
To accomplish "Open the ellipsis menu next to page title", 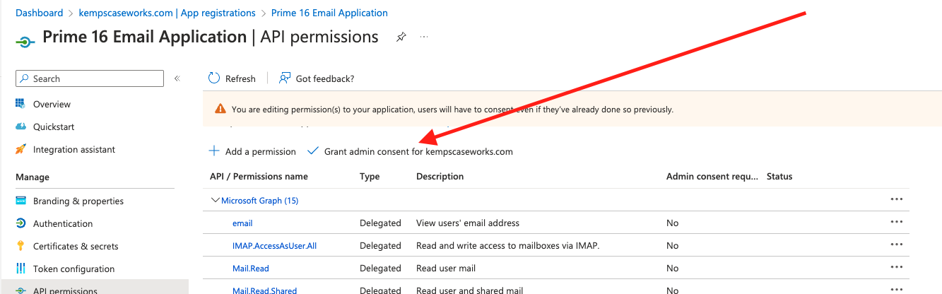I will click(424, 37).
